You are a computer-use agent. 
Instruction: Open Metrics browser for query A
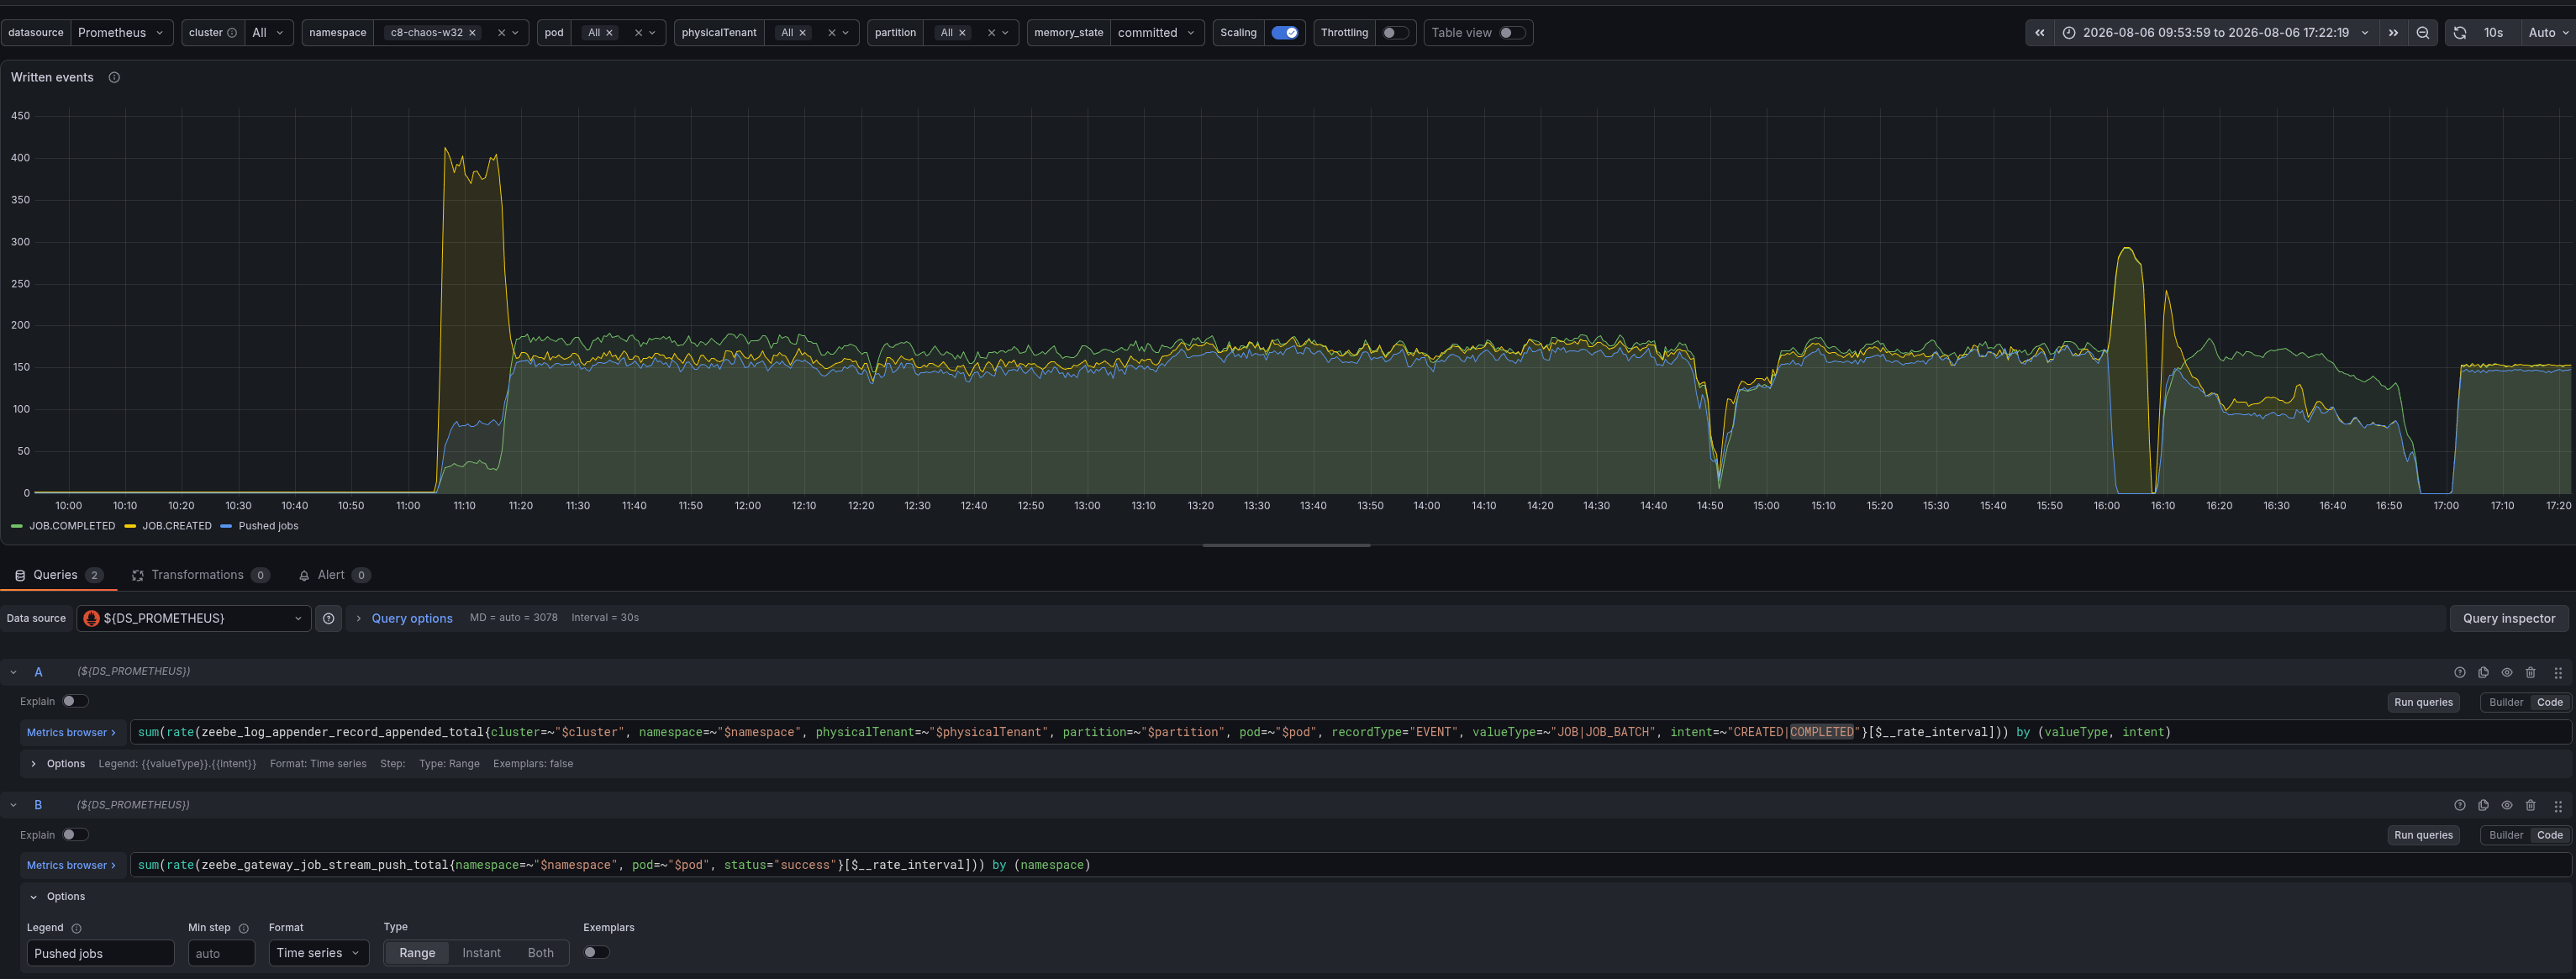tap(73, 732)
